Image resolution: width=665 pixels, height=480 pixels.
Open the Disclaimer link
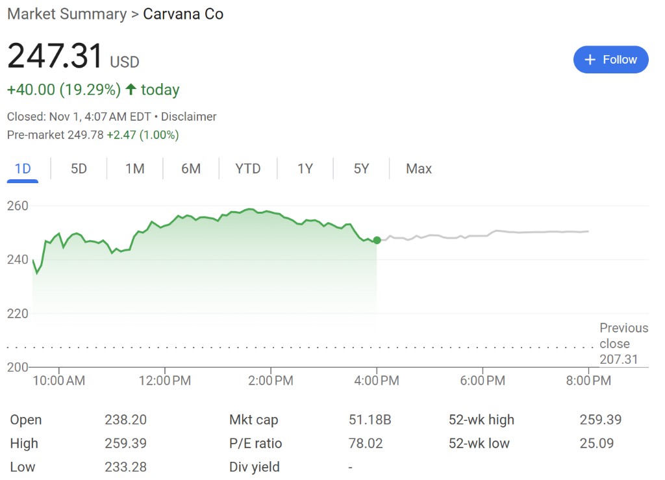(x=189, y=117)
